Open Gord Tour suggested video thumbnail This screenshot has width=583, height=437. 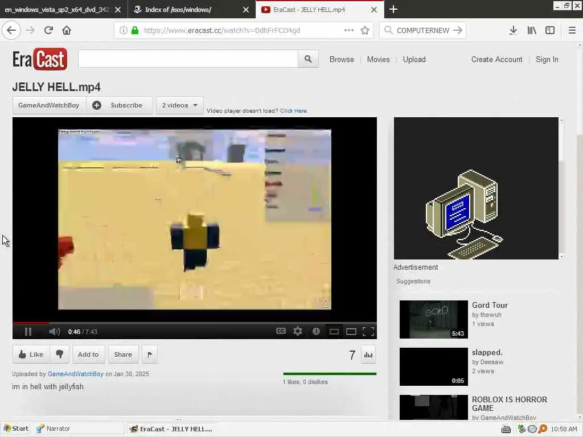pyautogui.click(x=433, y=320)
